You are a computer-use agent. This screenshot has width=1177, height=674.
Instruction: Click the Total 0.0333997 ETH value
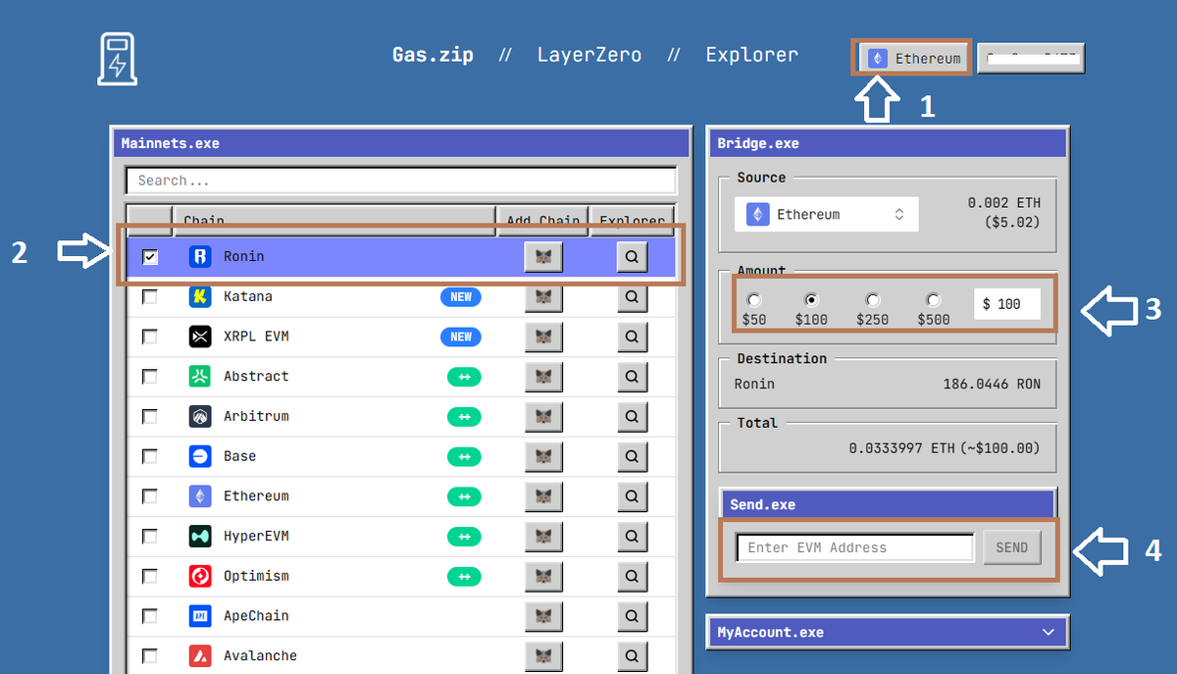click(901, 448)
